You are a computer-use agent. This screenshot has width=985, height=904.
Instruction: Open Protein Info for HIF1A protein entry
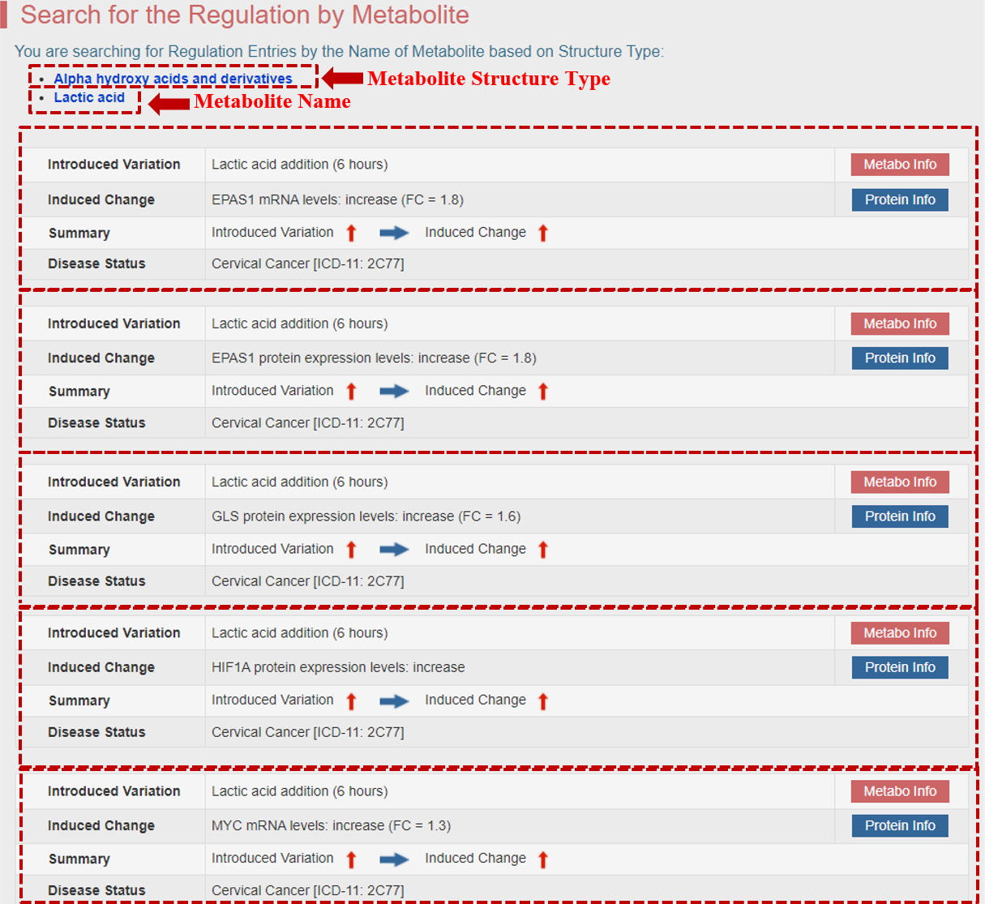point(899,667)
